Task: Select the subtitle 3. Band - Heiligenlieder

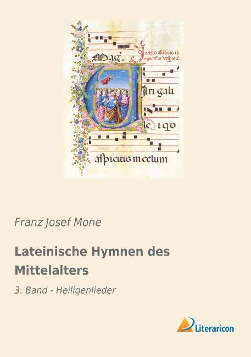Action: [65, 290]
